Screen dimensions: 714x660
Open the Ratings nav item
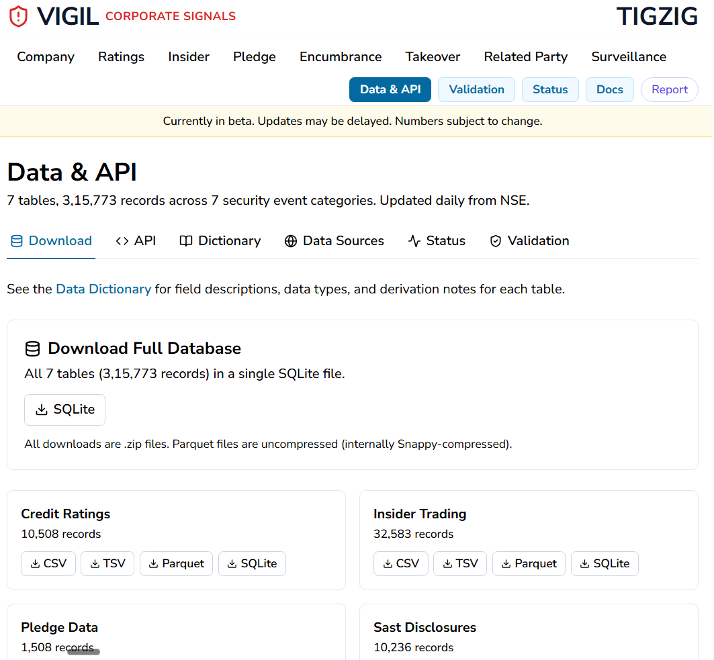[121, 57]
